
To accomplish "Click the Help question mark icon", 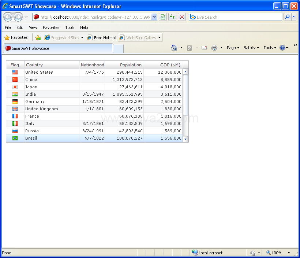I will (282, 48).
